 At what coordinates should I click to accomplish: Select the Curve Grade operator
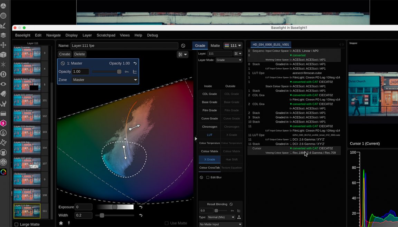coord(209,118)
